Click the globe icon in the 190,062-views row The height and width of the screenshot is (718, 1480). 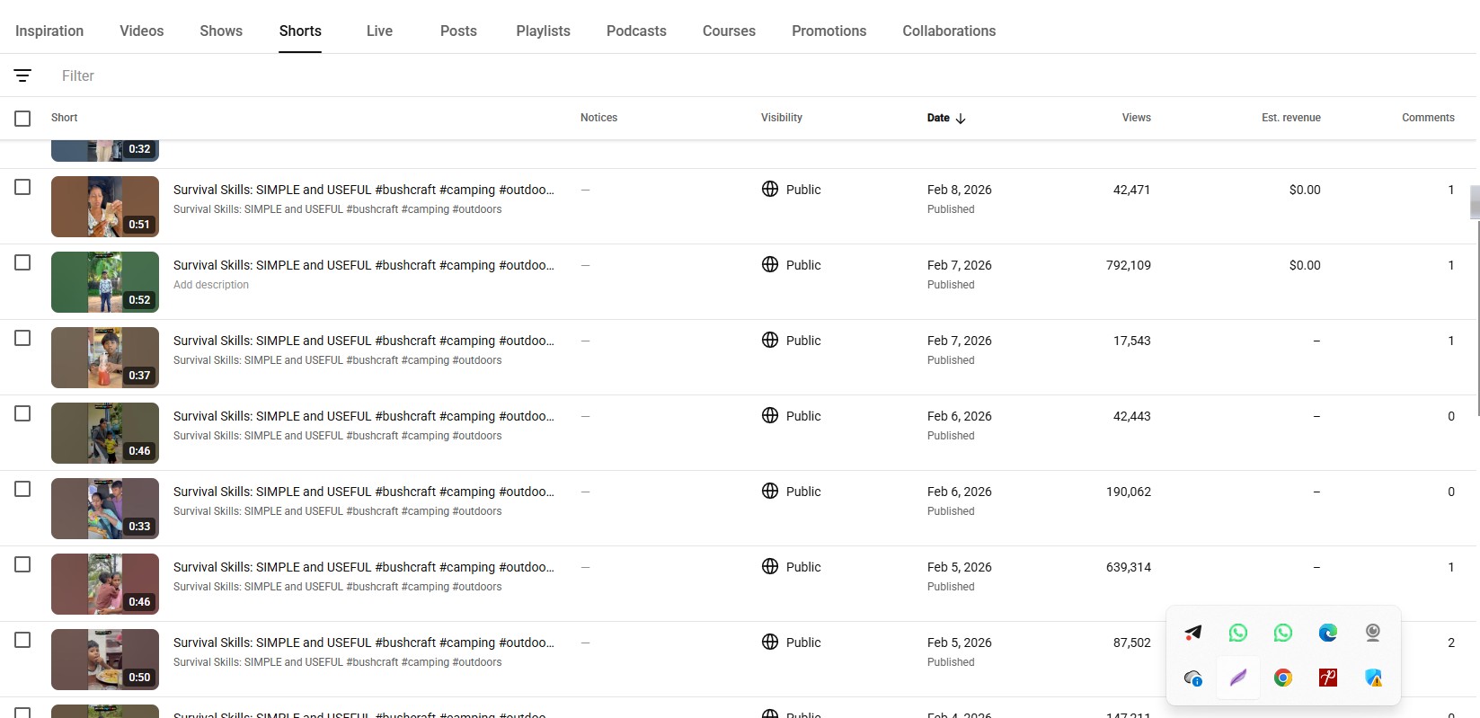pos(770,491)
